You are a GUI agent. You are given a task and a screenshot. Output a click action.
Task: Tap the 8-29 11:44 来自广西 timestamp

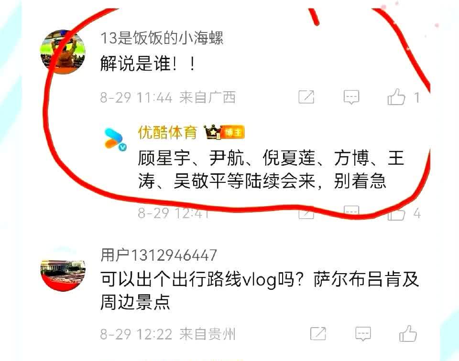tap(168, 97)
